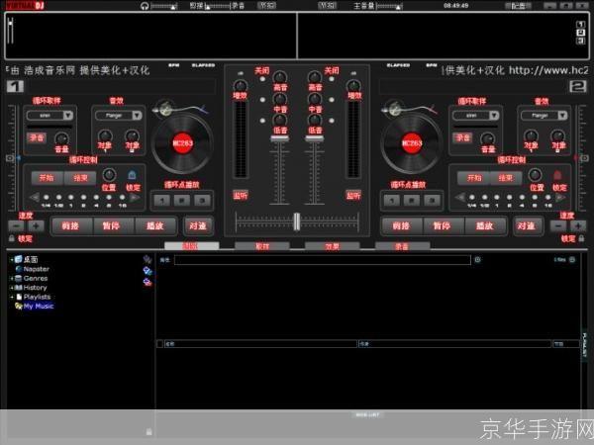This screenshot has width=594, height=445.
Task: Select waveform zoom level 3 icon
Action: (x=580, y=41)
